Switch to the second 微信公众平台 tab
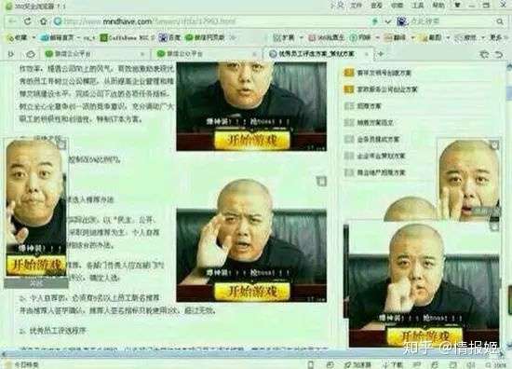This screenshot has height=369, width=512. [207, 54]
